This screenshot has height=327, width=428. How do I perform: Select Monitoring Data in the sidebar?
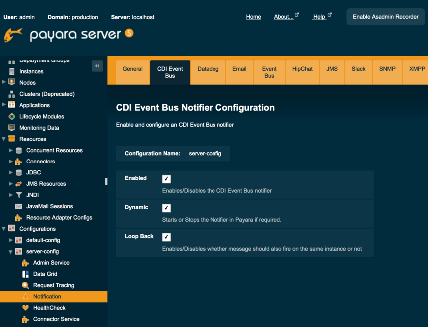39,128
